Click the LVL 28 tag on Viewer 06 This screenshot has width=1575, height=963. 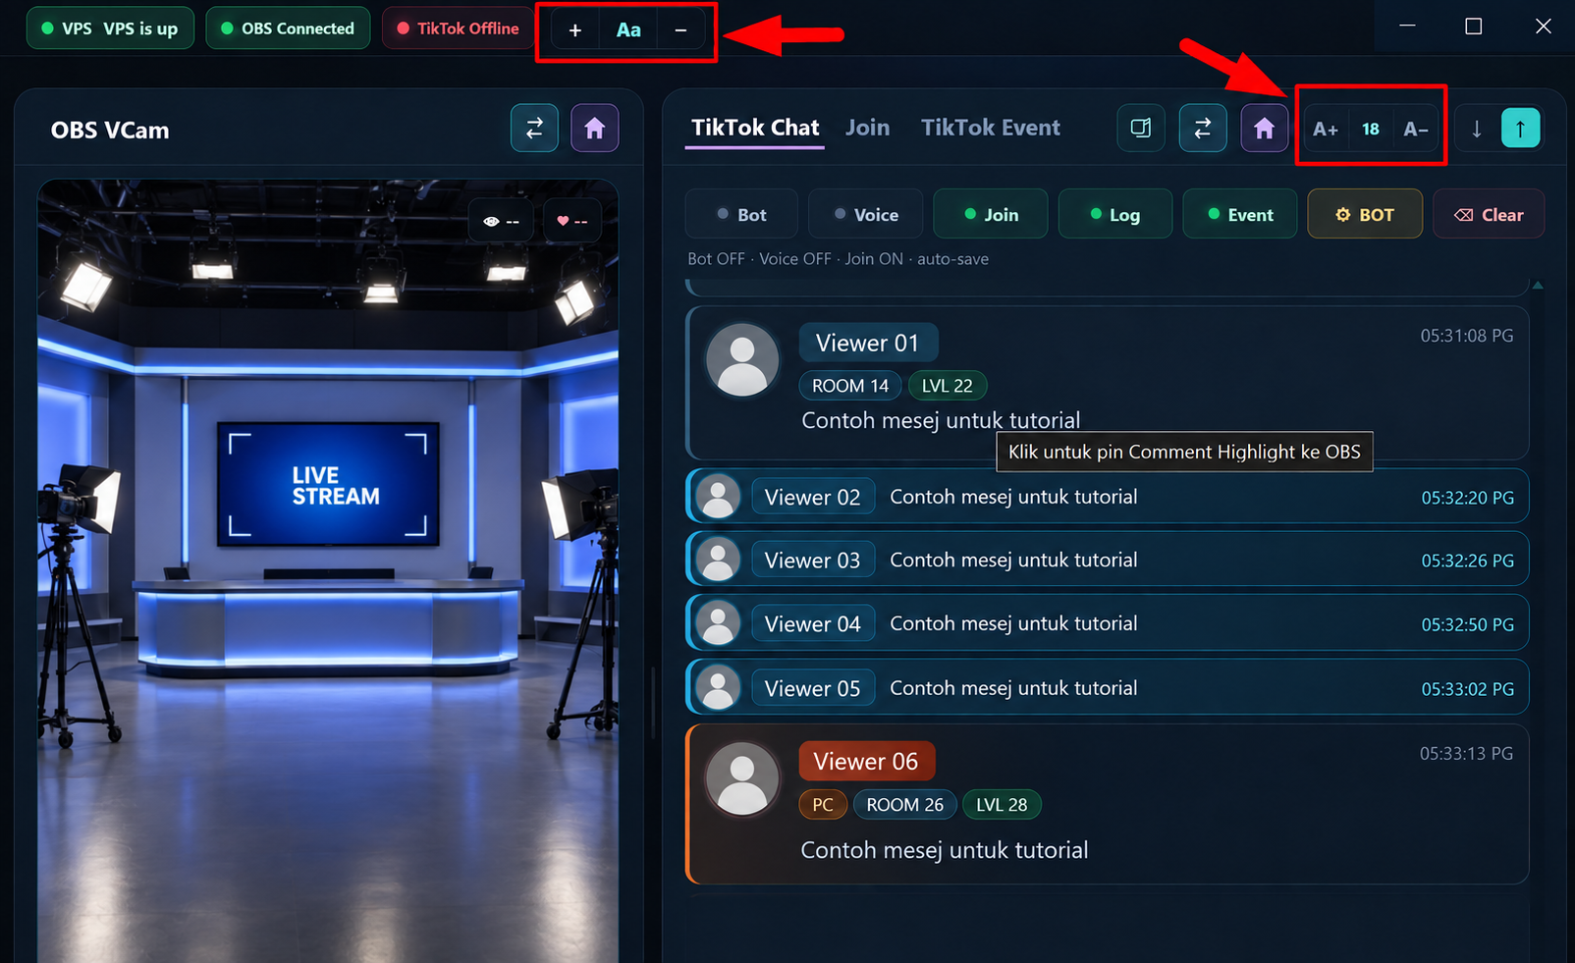(1002, 805)
